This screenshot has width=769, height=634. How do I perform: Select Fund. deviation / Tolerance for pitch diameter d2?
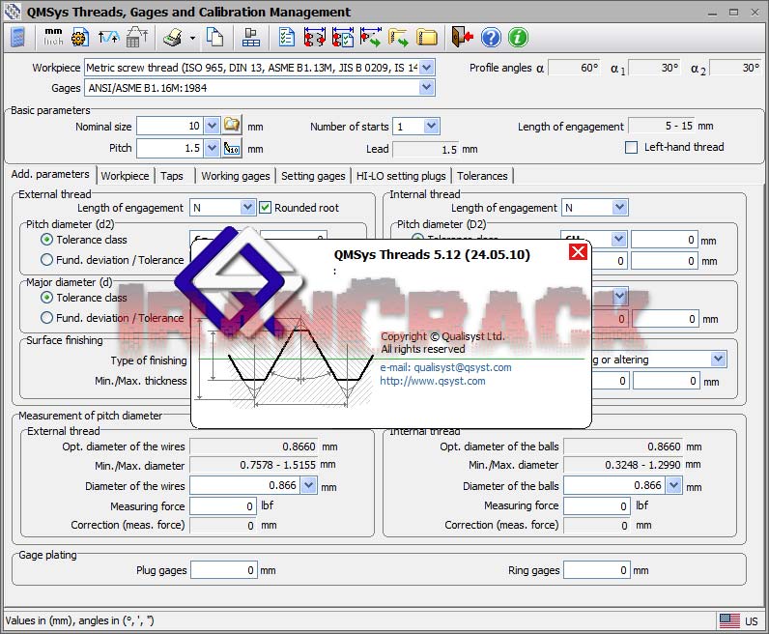(46, 259)
